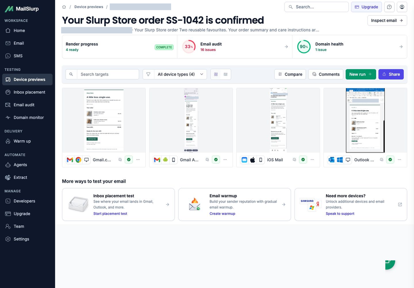Open more options on Gmail.com card

pyautogui.click(x=138, y=160)
